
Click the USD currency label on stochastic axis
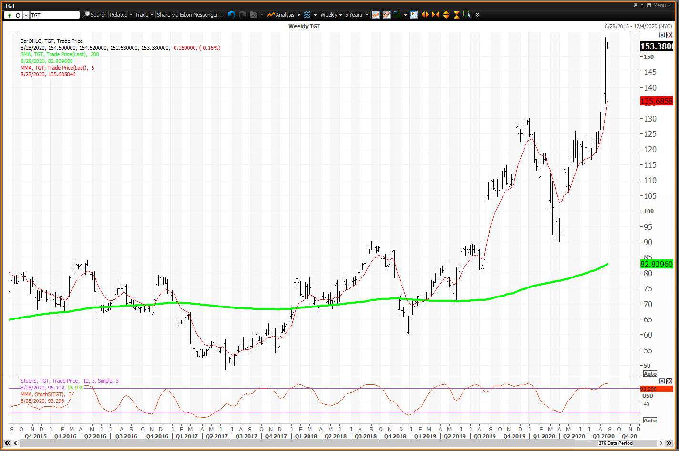tap(648, 396)
